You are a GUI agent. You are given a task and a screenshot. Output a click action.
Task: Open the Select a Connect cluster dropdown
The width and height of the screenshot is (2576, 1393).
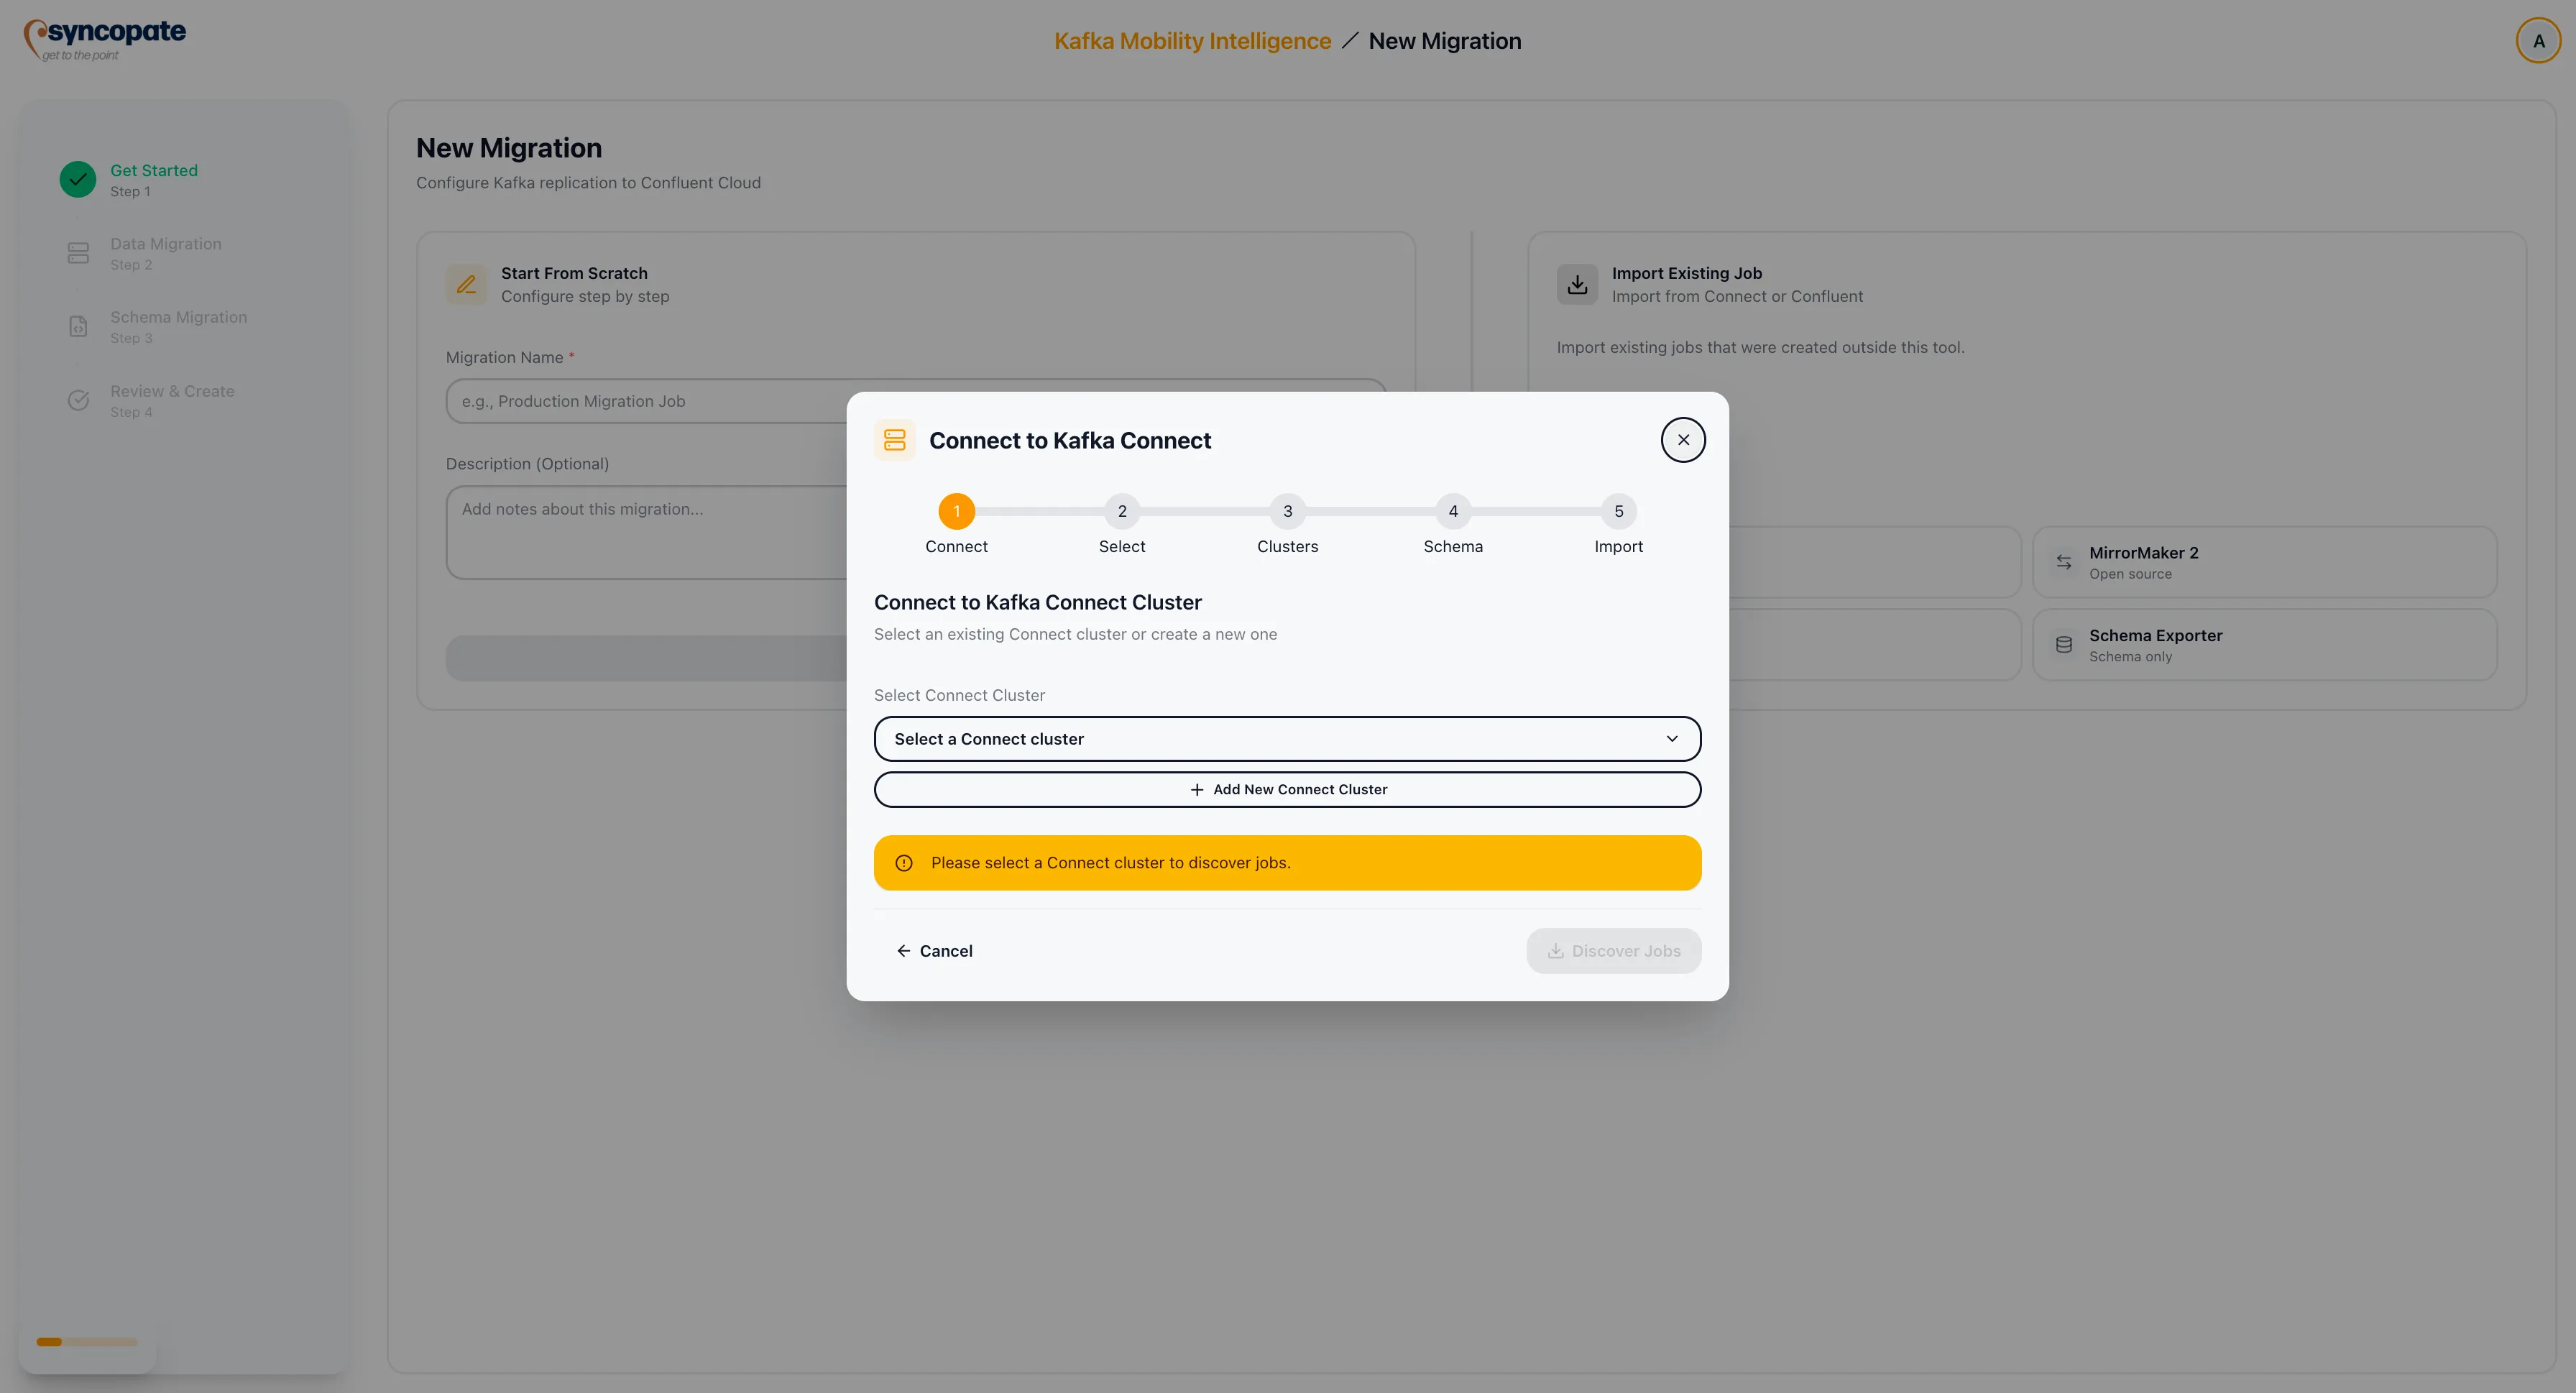point(1286,739)
